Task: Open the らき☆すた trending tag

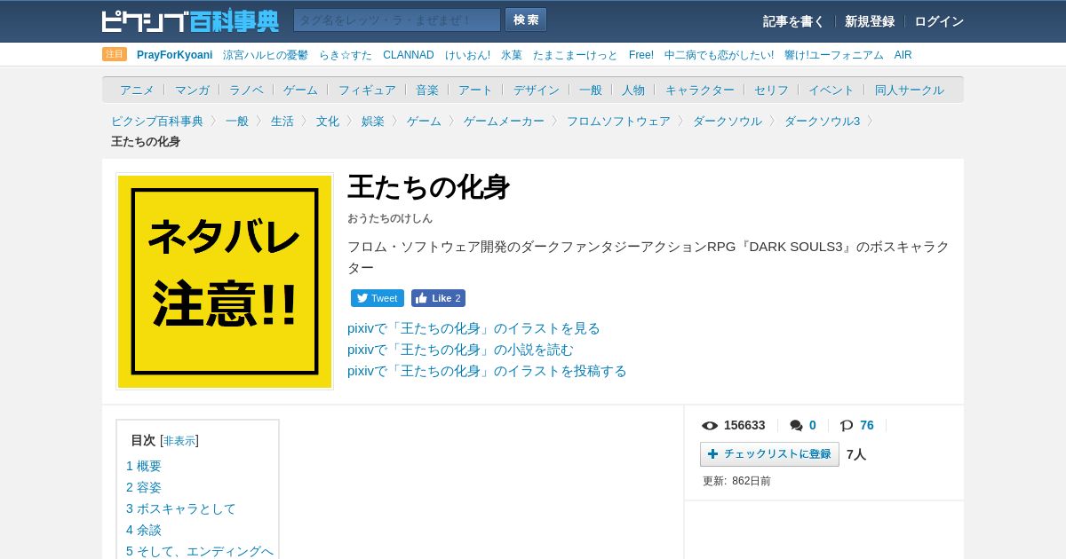Action: [346, 55]
